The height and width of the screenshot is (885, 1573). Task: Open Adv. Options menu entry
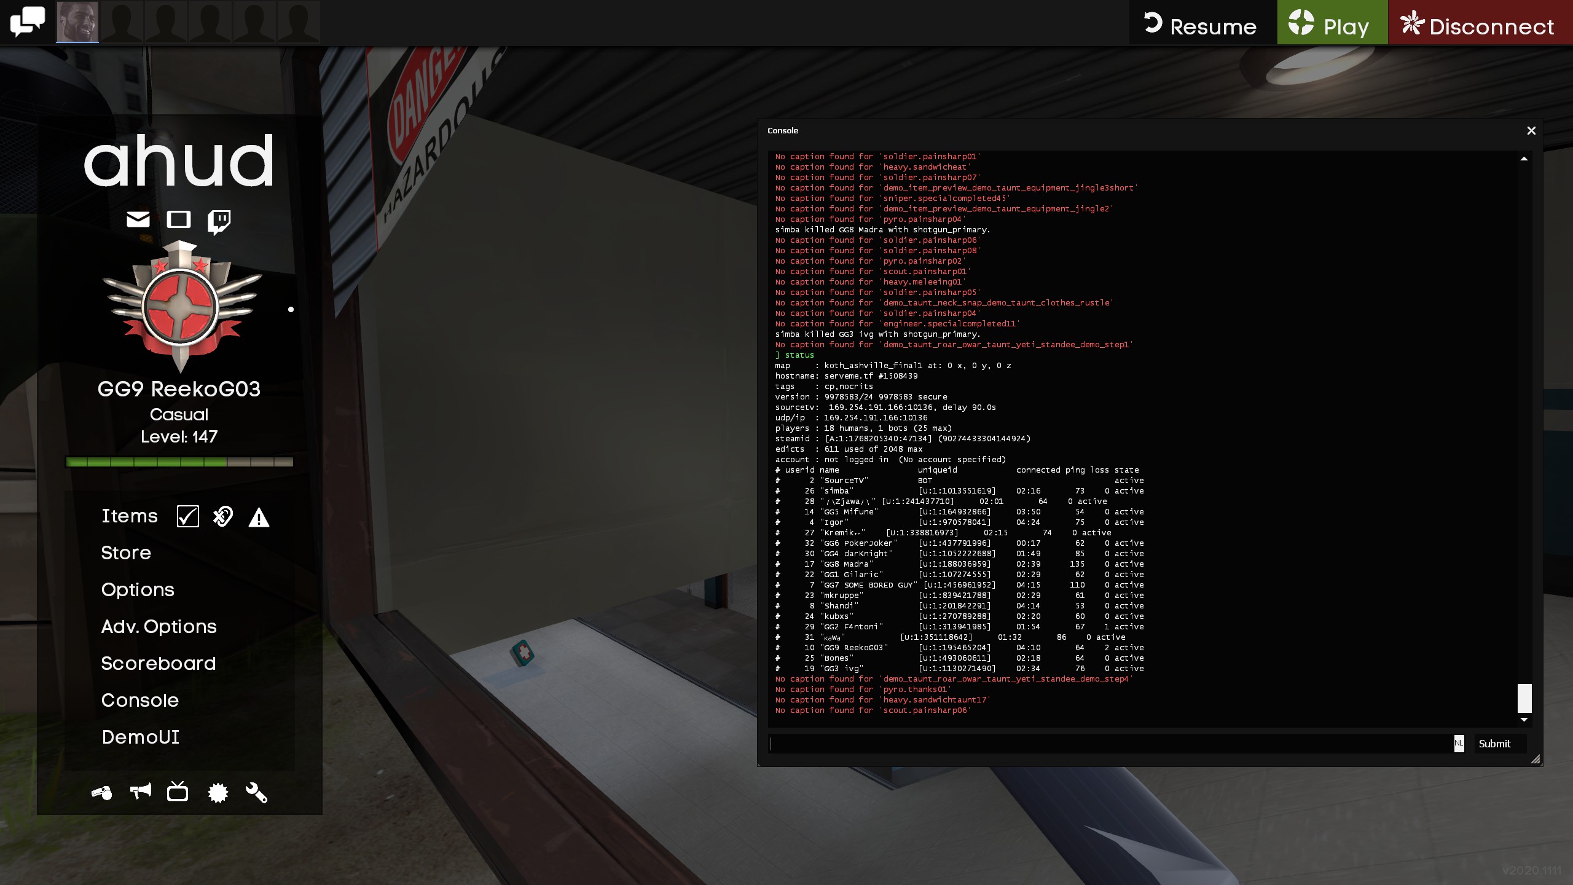[159, 626]
